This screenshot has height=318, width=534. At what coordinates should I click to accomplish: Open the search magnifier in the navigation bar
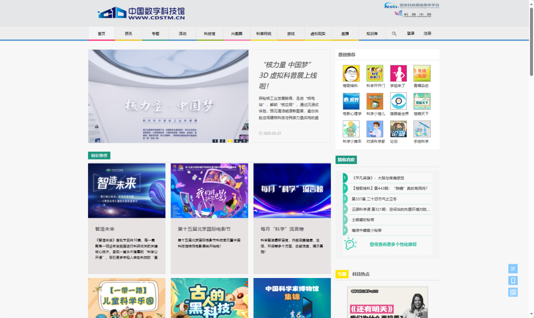(393, 34)
